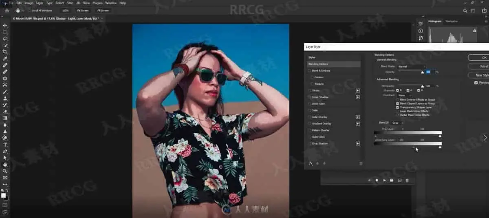Image resolution: width=489 pixels, height=218 pixels.
Task: Switch to the Navigator tab
Action: tap(452, 21)
